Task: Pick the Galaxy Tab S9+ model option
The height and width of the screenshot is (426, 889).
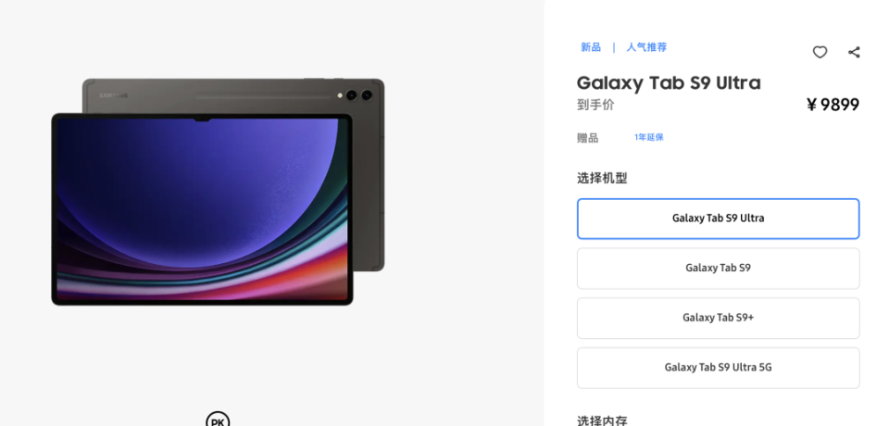Action: coord(719,319)
